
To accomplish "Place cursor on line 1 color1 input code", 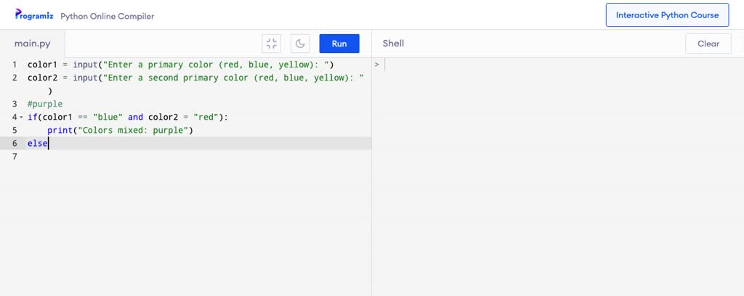I will 181,65.
